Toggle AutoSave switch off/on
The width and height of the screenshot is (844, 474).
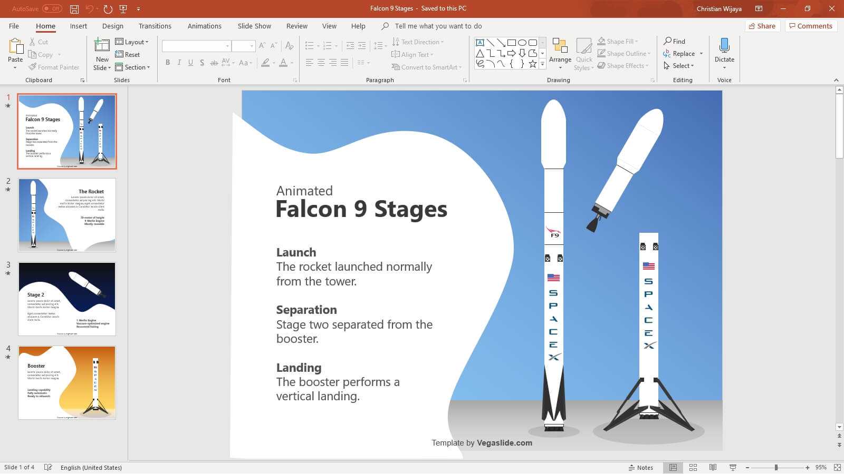coord(52,8)
